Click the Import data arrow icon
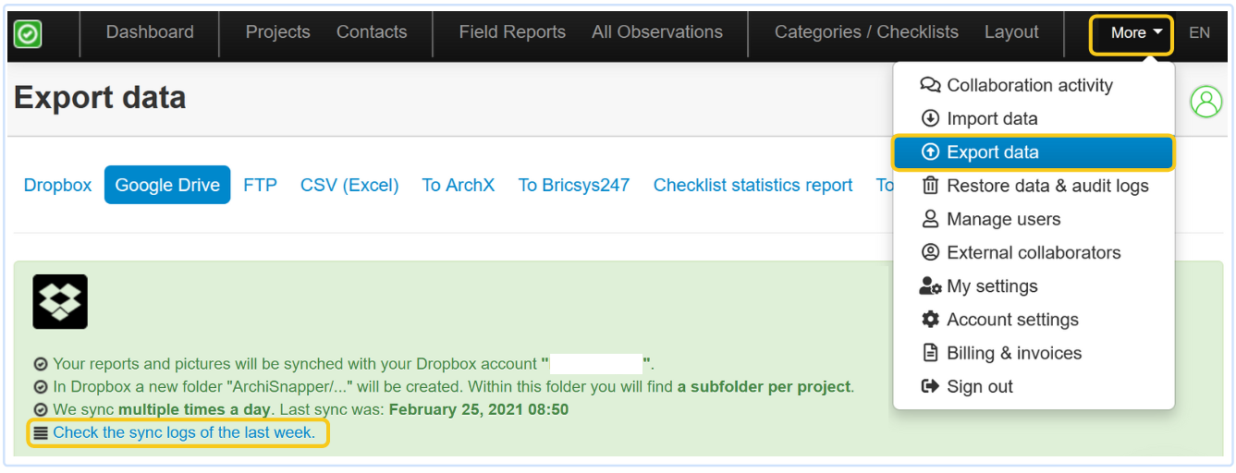This screenshot has height=473, width=1236. 930,118
